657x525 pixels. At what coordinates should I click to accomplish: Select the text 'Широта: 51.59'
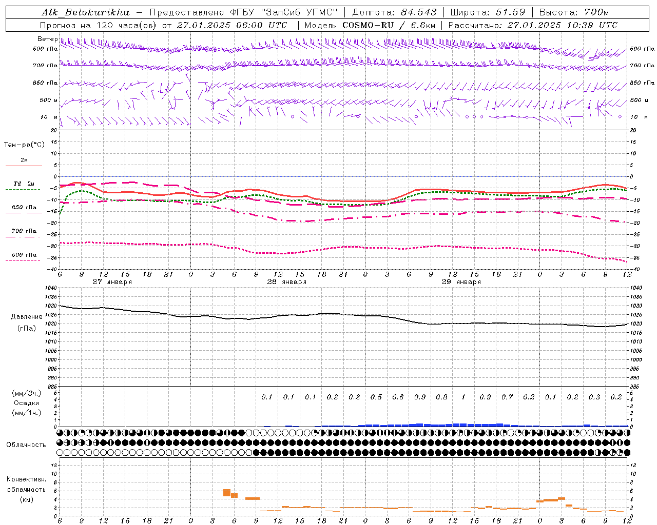coord(488,12)
